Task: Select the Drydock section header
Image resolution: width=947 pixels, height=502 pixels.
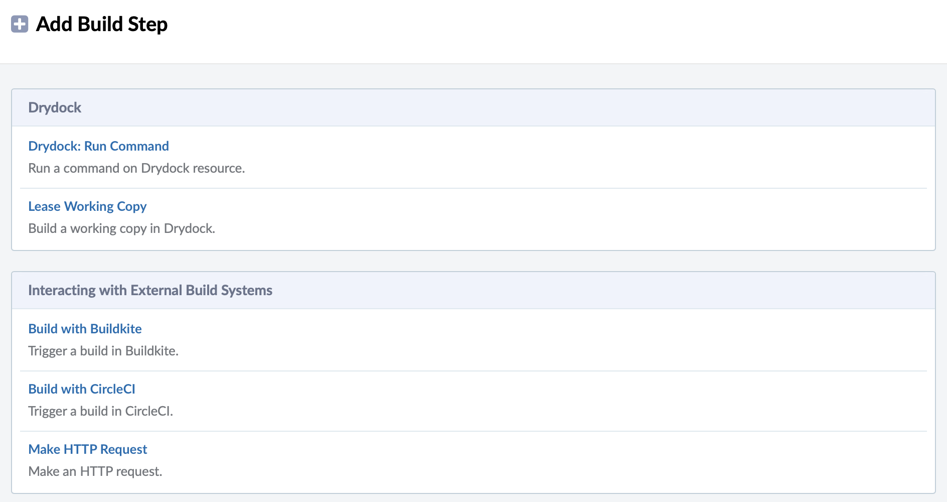Action: (55, 107)
